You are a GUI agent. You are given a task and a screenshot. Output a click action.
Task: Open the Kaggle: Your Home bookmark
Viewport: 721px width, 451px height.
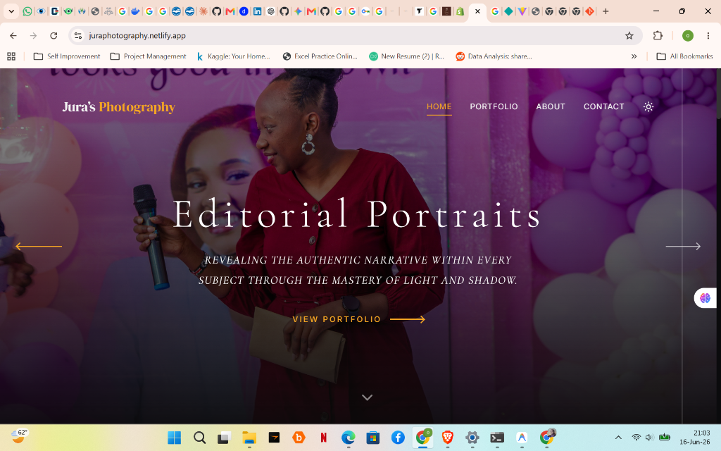pyautogui.click(x=234, y=56)
